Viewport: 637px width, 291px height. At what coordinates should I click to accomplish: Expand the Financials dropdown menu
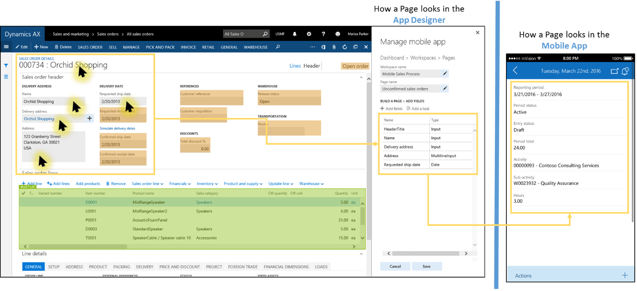tap(180, 183)
